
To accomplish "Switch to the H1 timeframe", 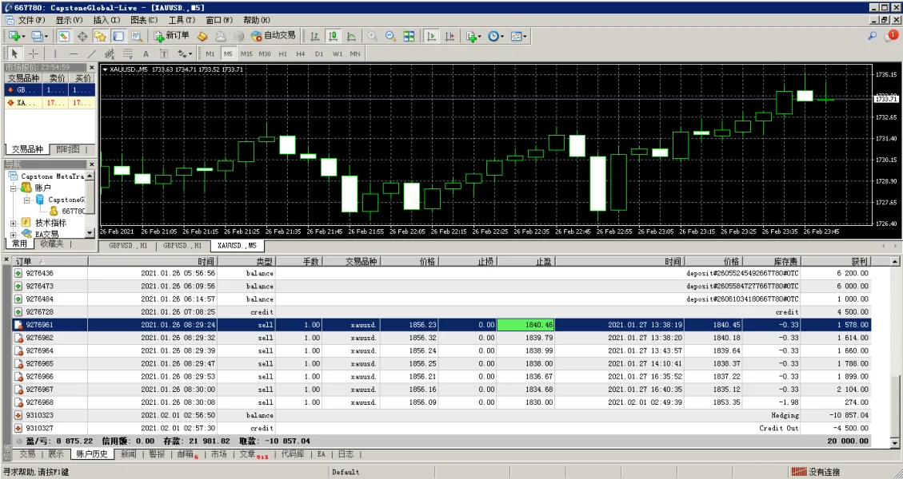I will coord(282,53).
